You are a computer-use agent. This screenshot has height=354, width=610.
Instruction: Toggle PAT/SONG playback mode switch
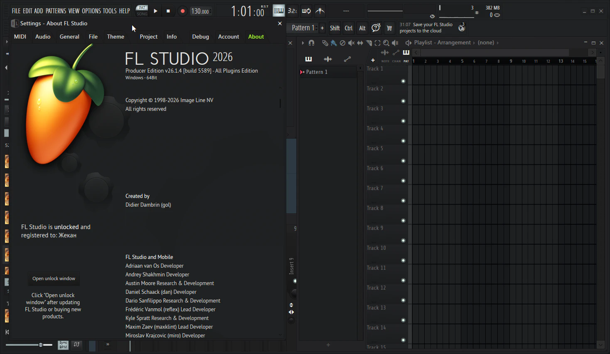coord(142,11)
